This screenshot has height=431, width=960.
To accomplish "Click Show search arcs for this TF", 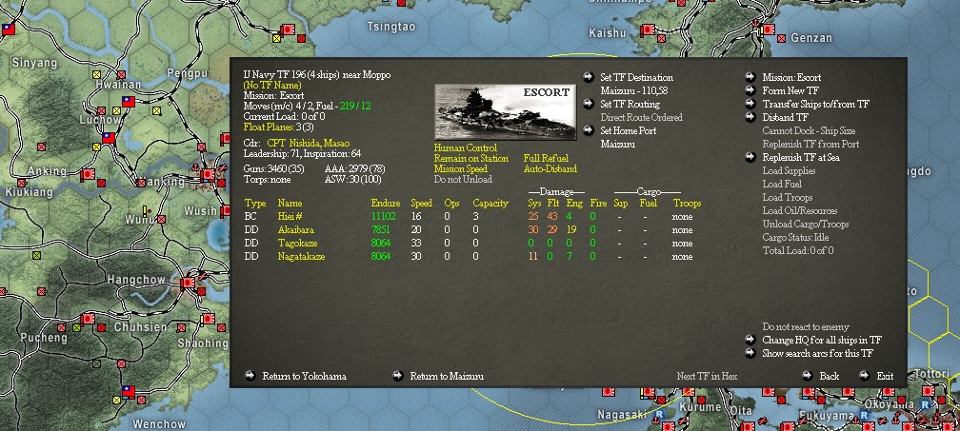I will (817, 353).
